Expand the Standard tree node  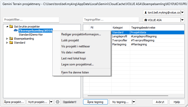[7, 43]
